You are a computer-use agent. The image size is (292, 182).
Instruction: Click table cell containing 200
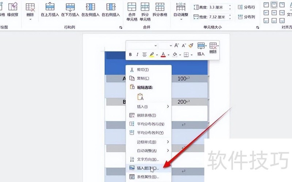pos(184,102)
